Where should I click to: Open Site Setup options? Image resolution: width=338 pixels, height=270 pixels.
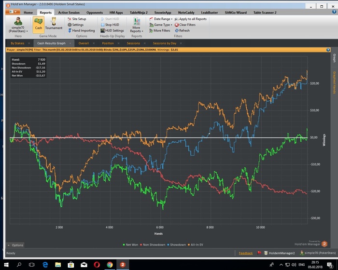(77, 19)
